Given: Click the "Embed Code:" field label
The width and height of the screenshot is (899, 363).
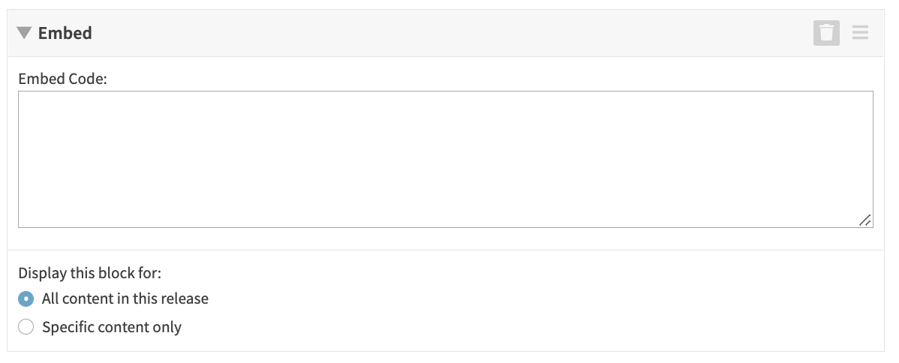Looking at the screenshot, I should click(x=63, y=78).
